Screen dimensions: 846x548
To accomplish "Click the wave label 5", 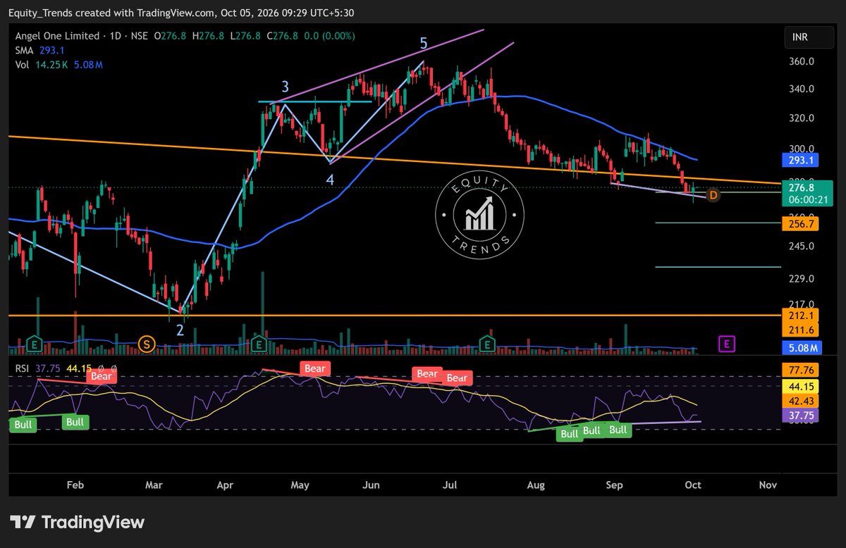I will [424, 43].
